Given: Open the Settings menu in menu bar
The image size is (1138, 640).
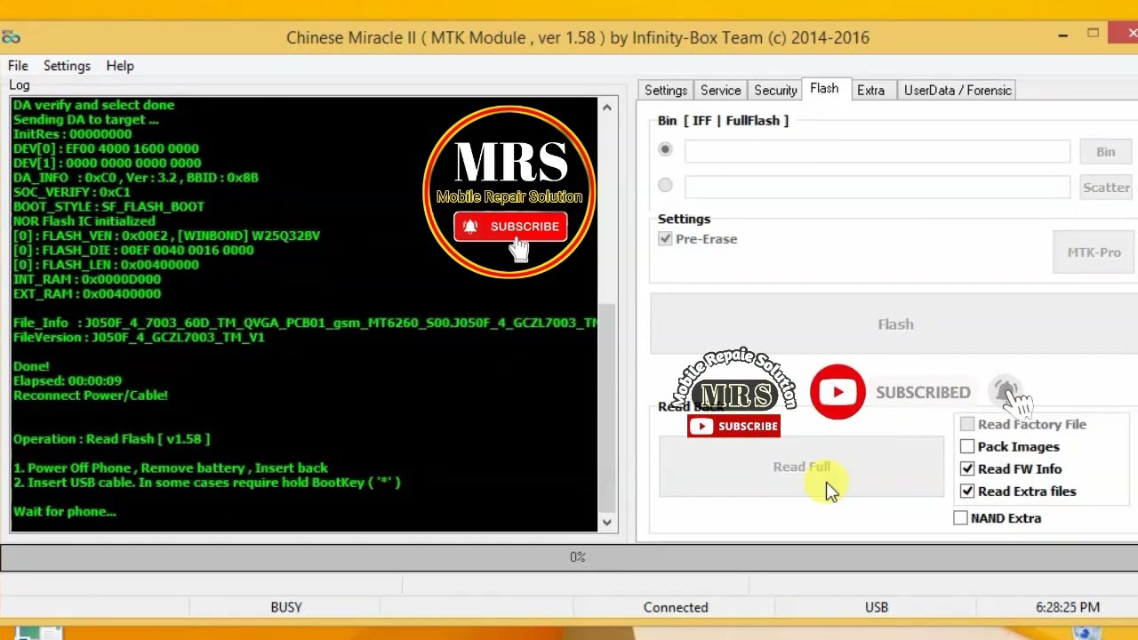Looking at the screenshot, I should pyautogui.click(x=67, y=66).
